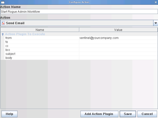The height and width of the screenshot is (118, 158).
Task: Save the configured action
Action: coord(128,114)
